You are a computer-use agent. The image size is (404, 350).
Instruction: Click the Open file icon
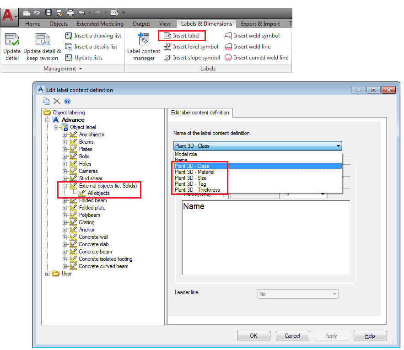pos(38,13)
